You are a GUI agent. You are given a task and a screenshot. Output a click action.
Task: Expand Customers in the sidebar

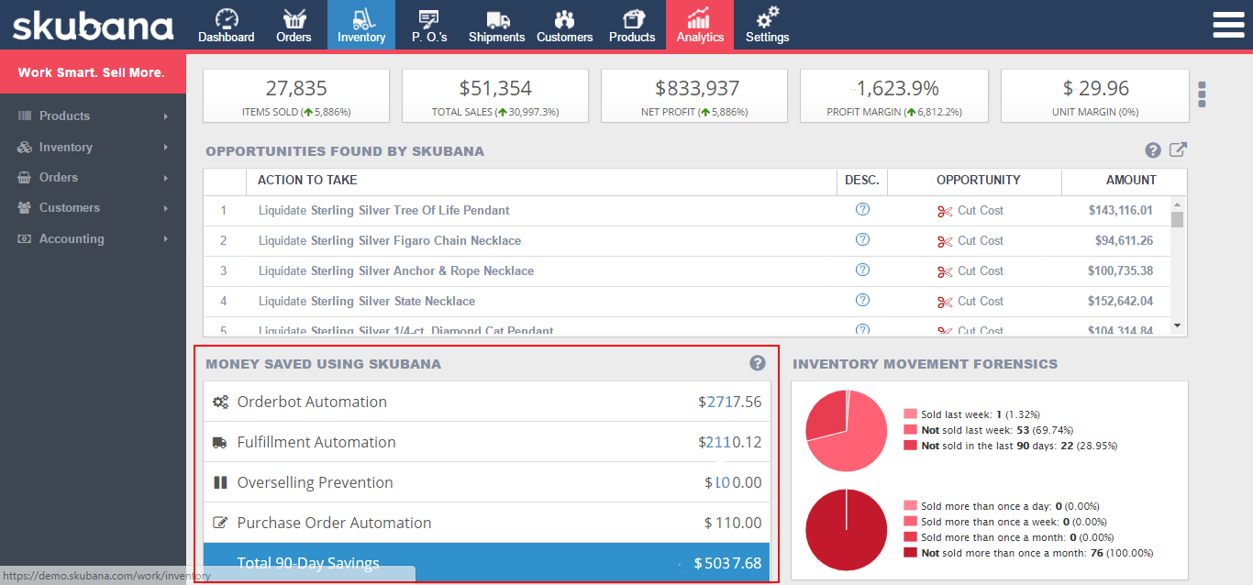(x=93, y=208)
